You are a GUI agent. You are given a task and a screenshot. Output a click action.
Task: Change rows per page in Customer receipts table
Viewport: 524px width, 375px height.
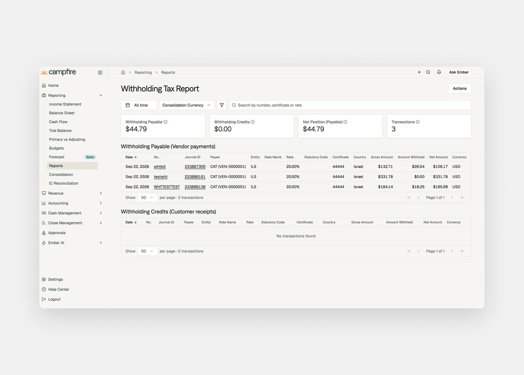[147, 251]
